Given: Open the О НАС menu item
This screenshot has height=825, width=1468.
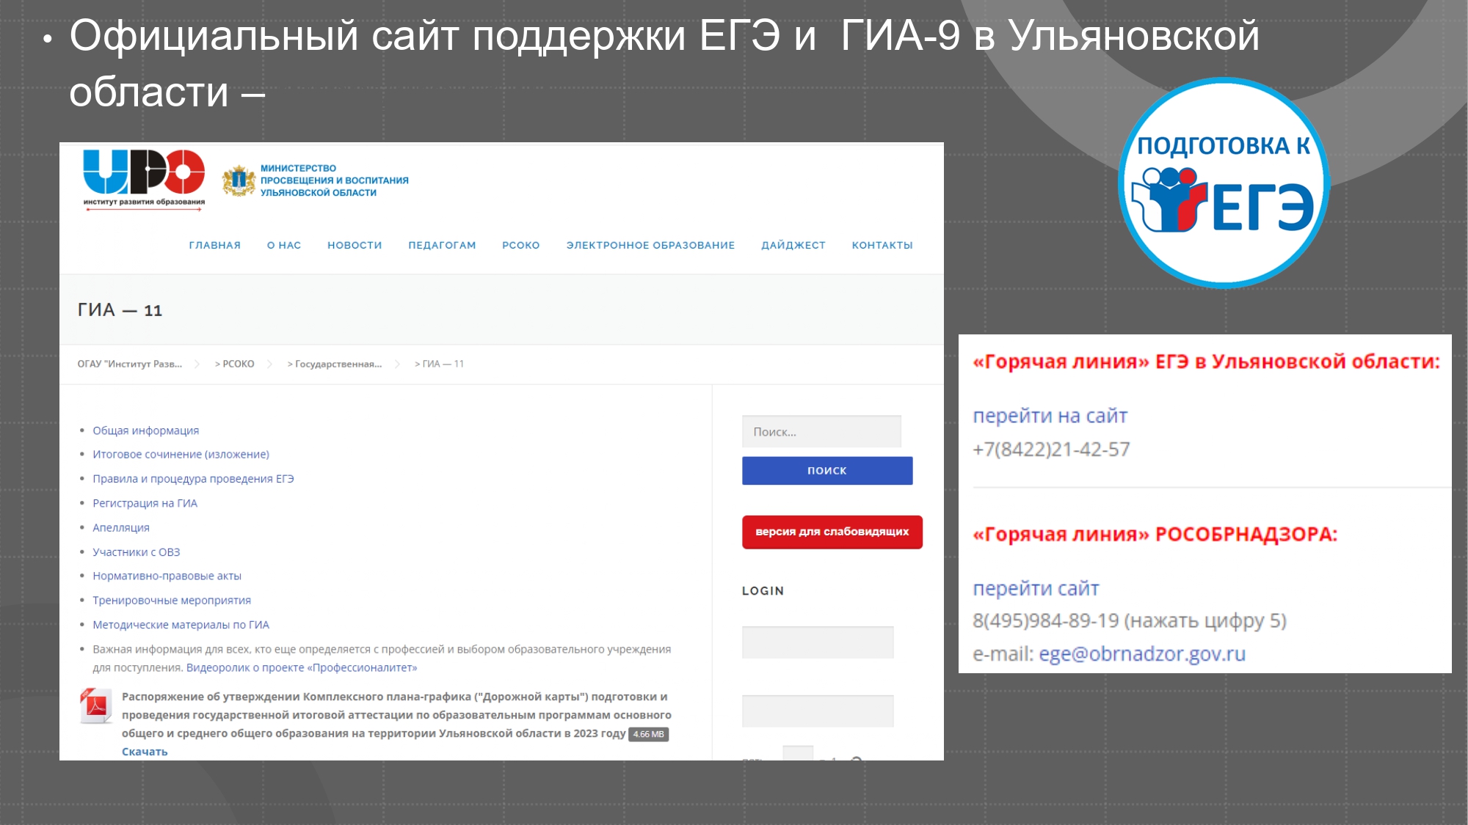Looking at the screenshot, I should tap(284, 245).
